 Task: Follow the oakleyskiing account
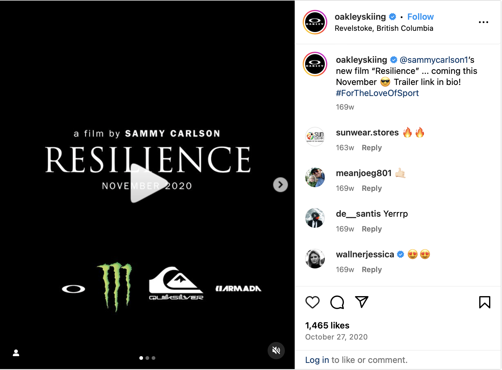coord(420,17)
